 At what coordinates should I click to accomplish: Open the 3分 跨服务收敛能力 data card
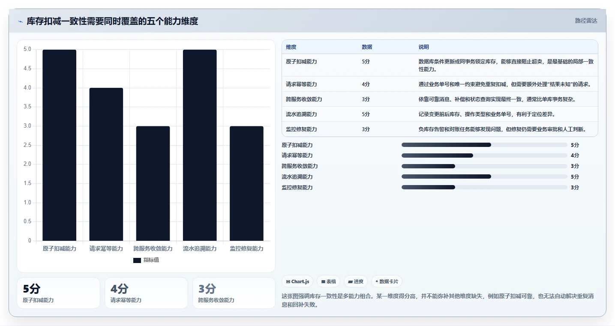tap(234, 293)
